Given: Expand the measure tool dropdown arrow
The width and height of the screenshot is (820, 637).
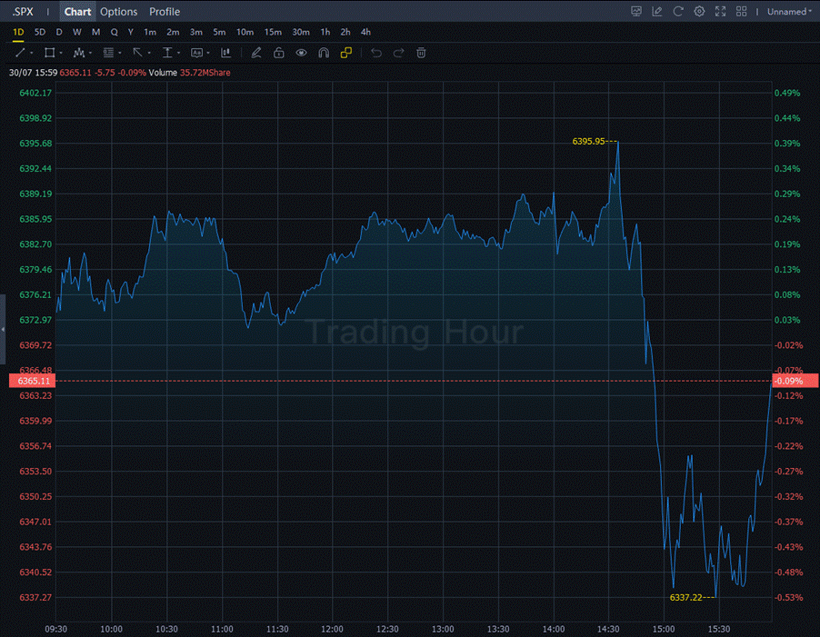Looking at the screenshot, I should pyautogui.click(x=178, y=54).
